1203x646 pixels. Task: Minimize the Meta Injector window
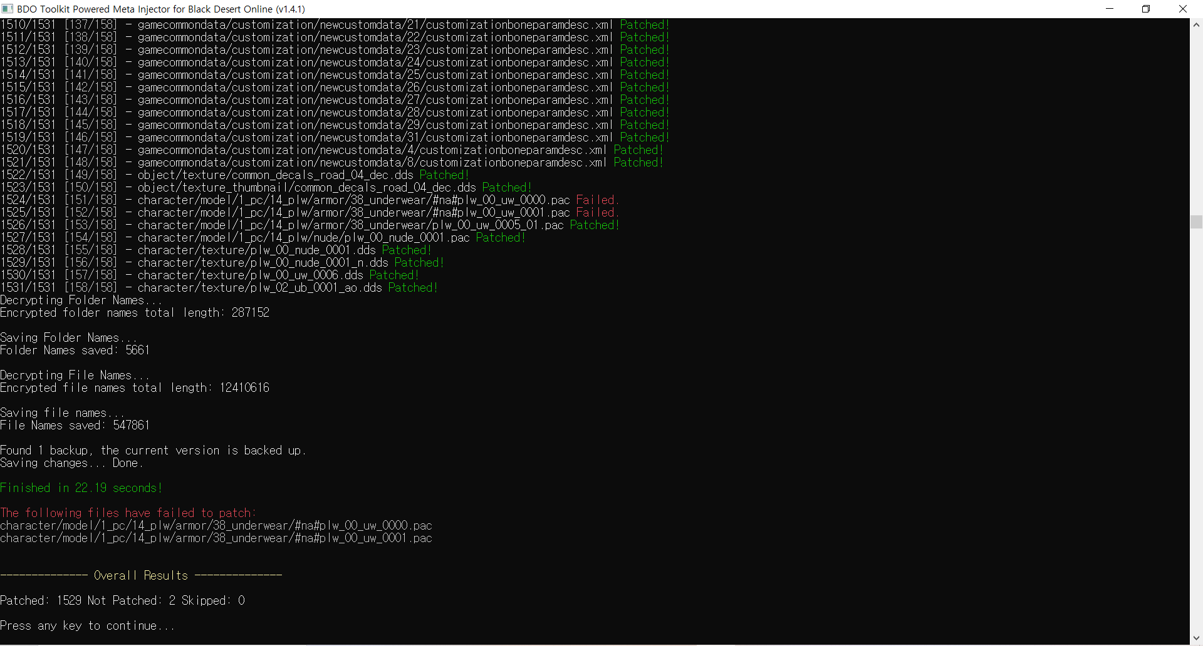[x=1110, y=9]
